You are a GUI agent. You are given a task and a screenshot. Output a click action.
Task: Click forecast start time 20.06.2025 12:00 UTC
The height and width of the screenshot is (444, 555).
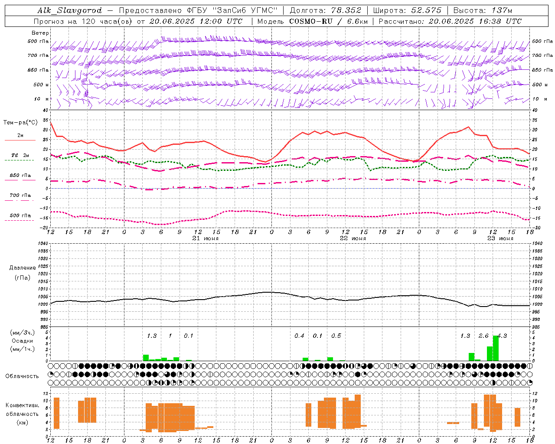[x=196, y=21]
